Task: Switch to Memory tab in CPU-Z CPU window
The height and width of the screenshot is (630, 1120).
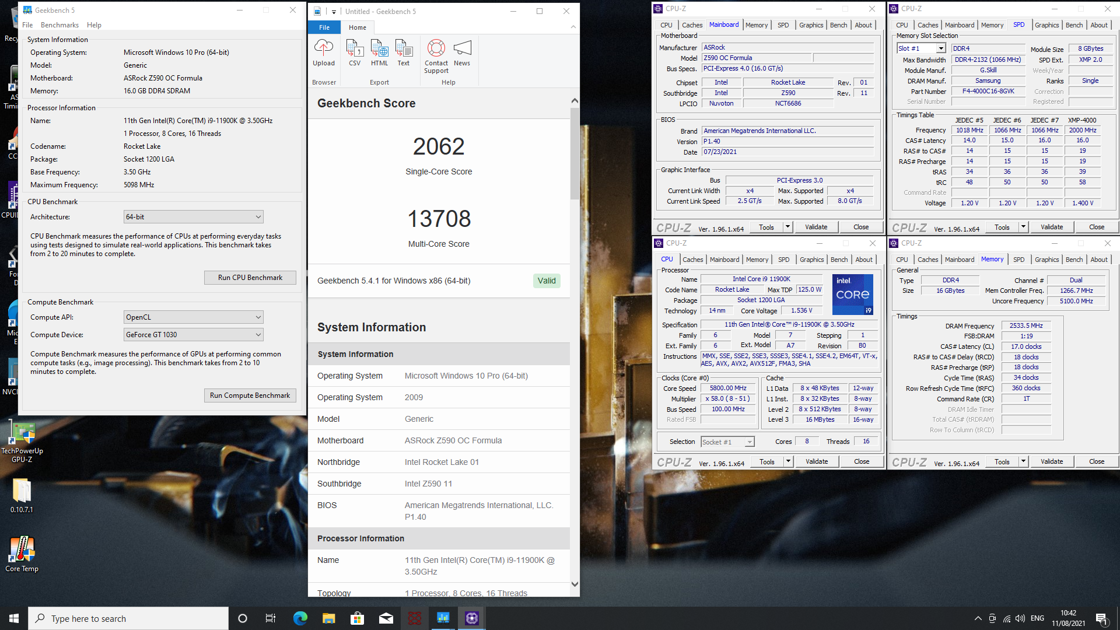Action: [757, 260]
